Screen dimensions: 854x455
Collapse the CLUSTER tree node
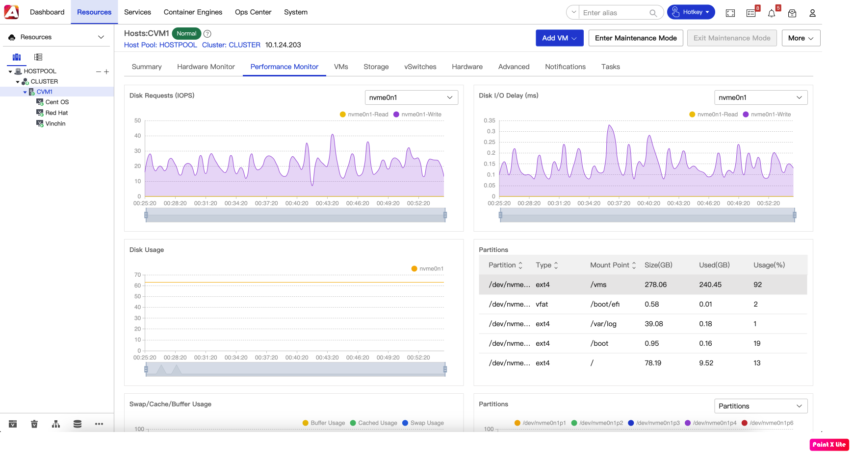[x=18, y=82]
